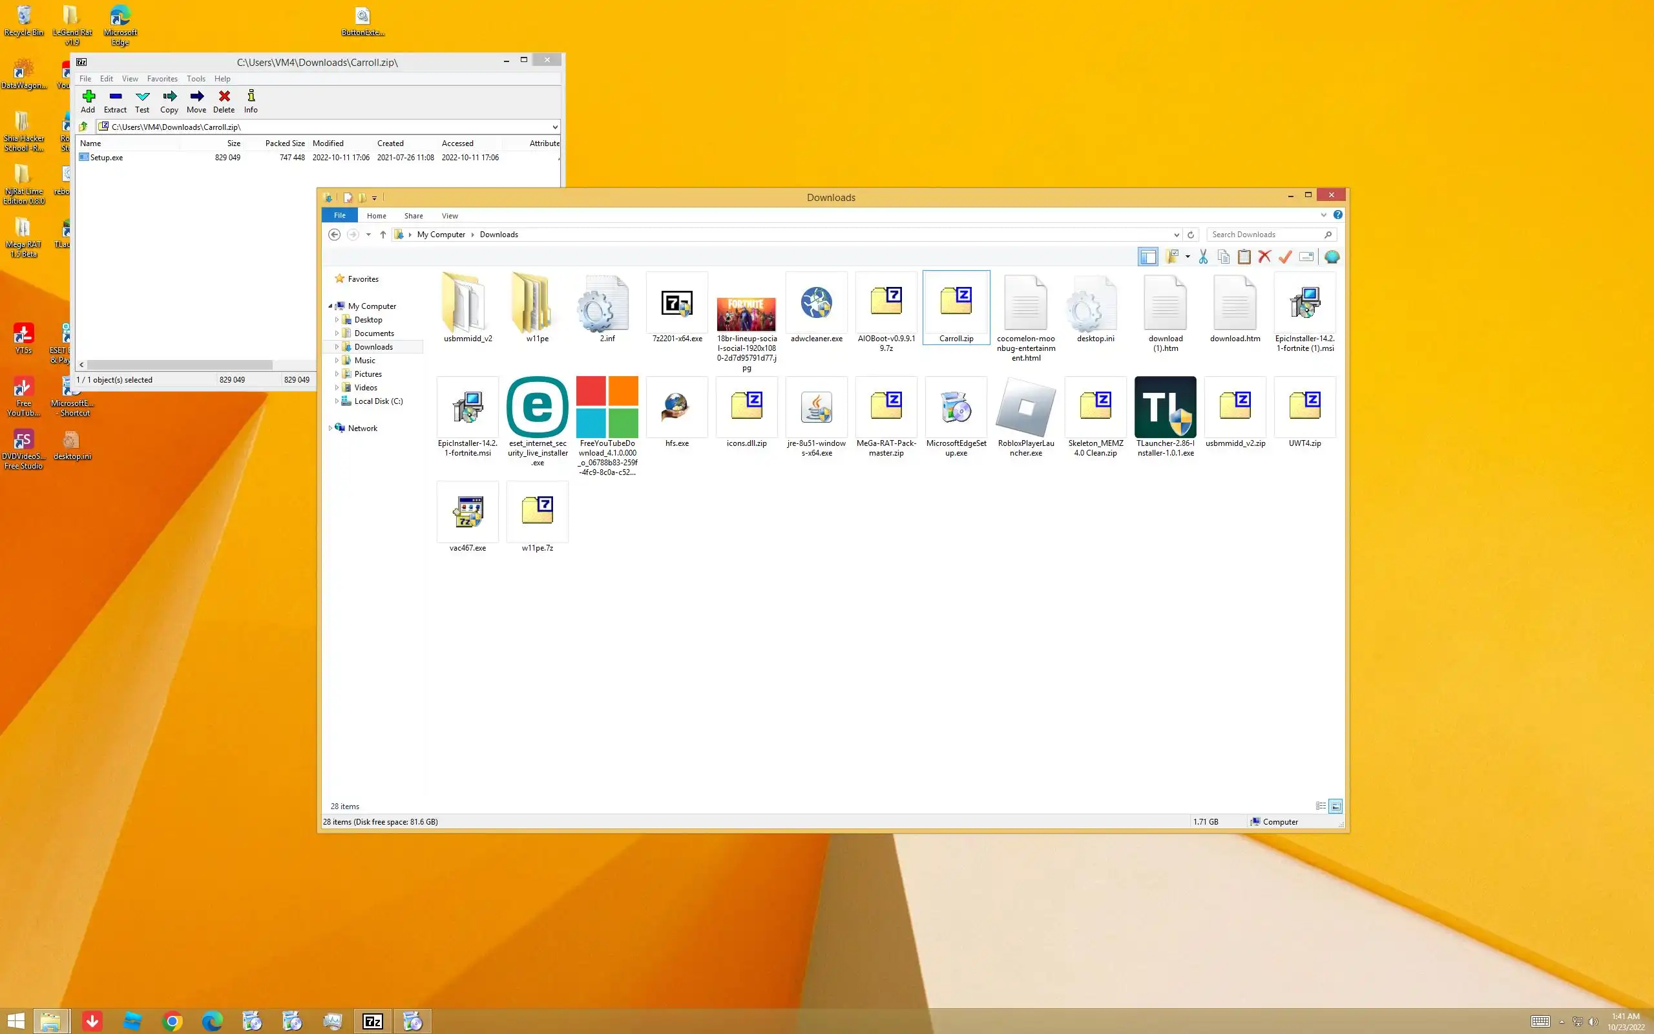Click the 7-Zip Extract button
The height and width of the screenshot is (1034, 1654).
115,101
